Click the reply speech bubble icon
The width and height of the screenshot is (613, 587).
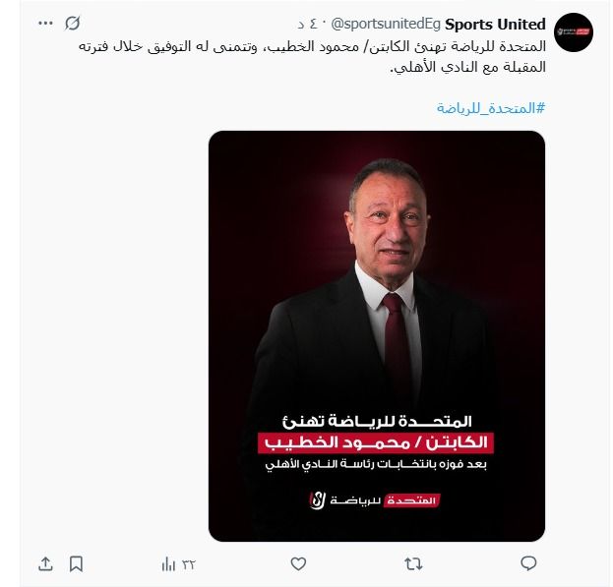point(528,563)
